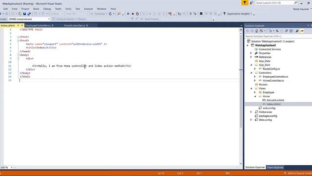Switch to HomeController.cs tab
The image size is (312, 176).
pos(74,25)
